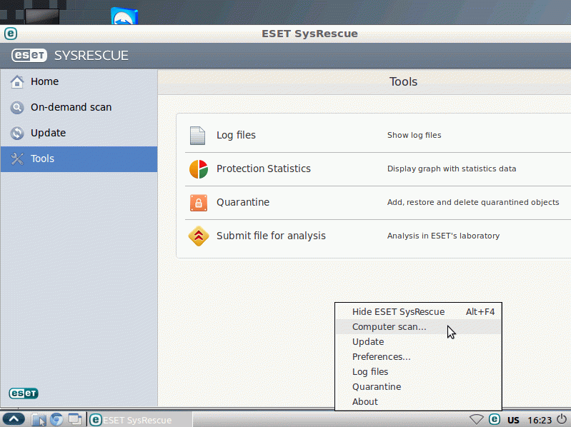Switch to ESET SysRescue taskbar button
Viewport: 571px width, 427px height.
coord(140,420)
